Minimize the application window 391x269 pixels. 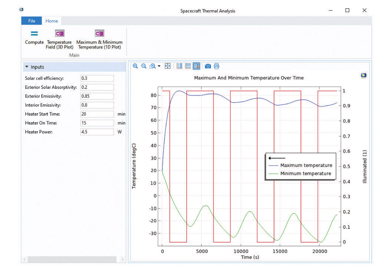331,10
